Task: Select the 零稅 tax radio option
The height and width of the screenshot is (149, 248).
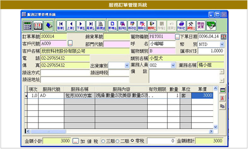Action: click(133, 141)
